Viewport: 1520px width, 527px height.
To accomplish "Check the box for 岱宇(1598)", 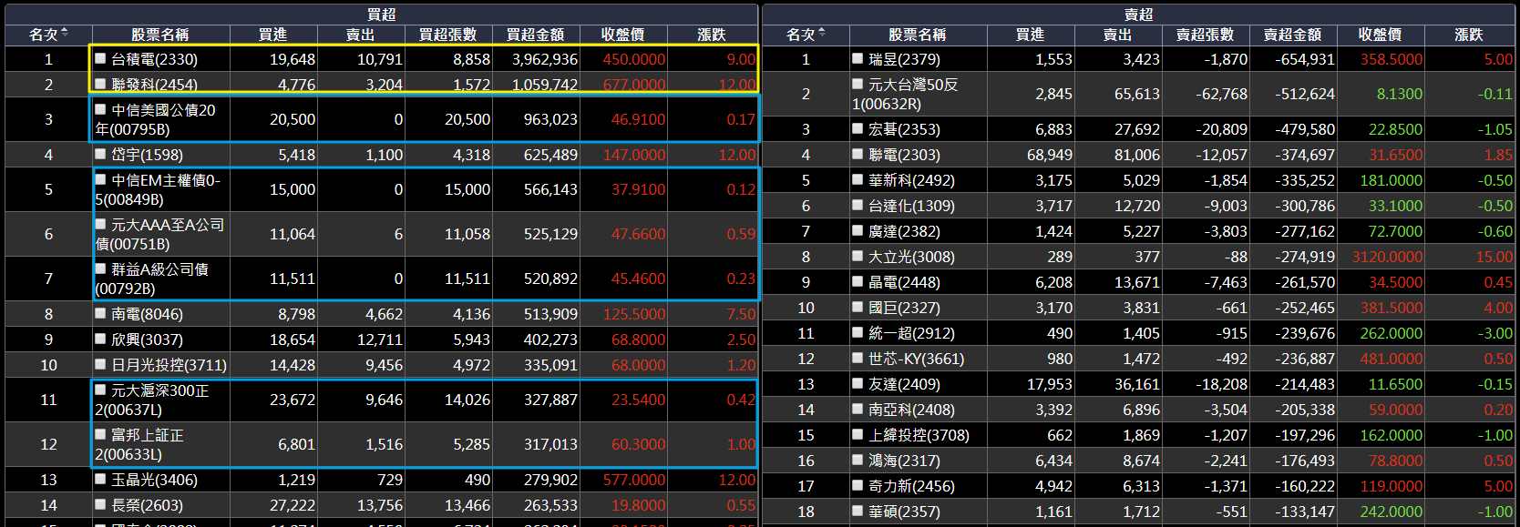I will [101, 154].
